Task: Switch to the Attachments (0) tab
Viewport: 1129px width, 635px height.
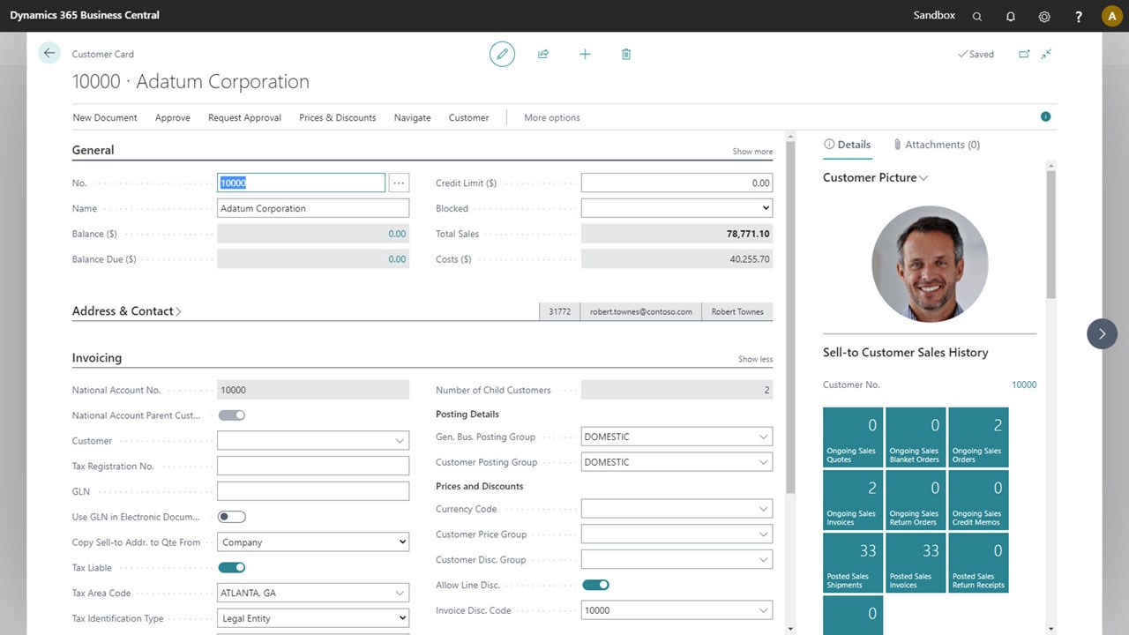Action: [x=936, y=145]
